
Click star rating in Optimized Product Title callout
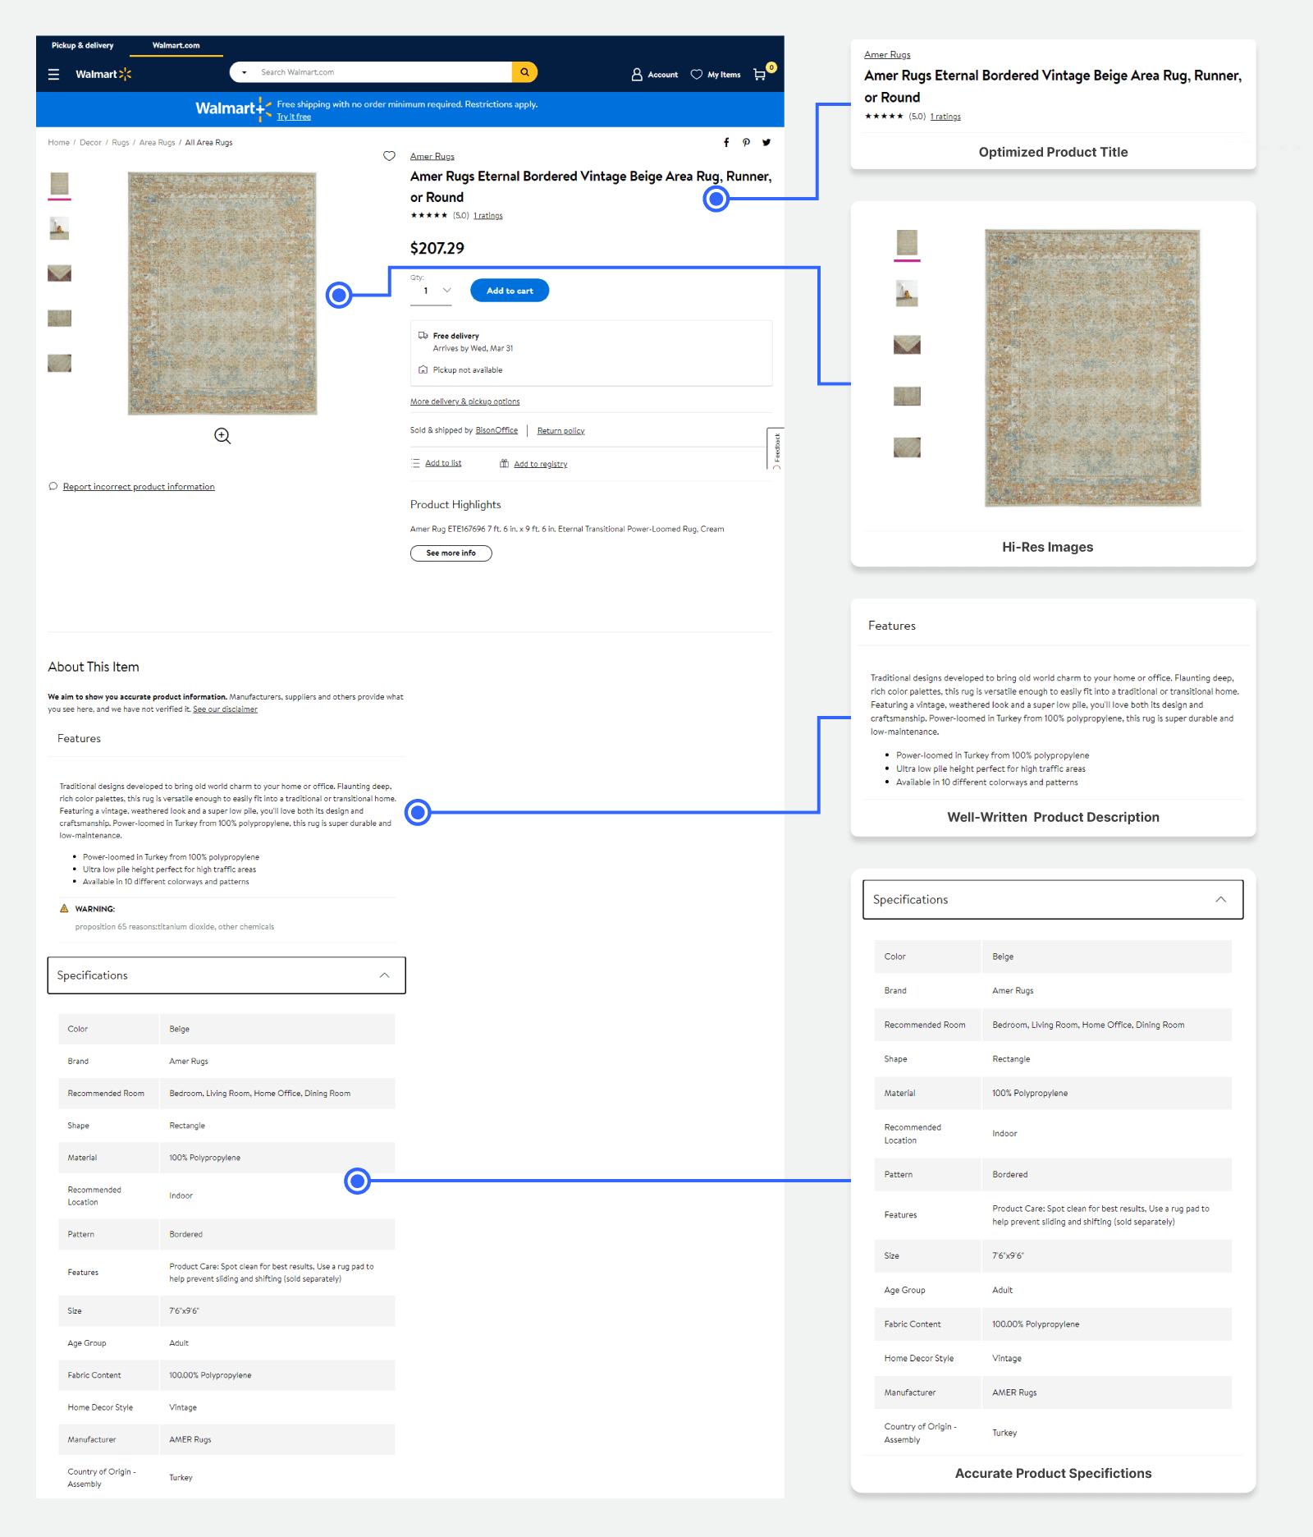click(x=884, y=117)
